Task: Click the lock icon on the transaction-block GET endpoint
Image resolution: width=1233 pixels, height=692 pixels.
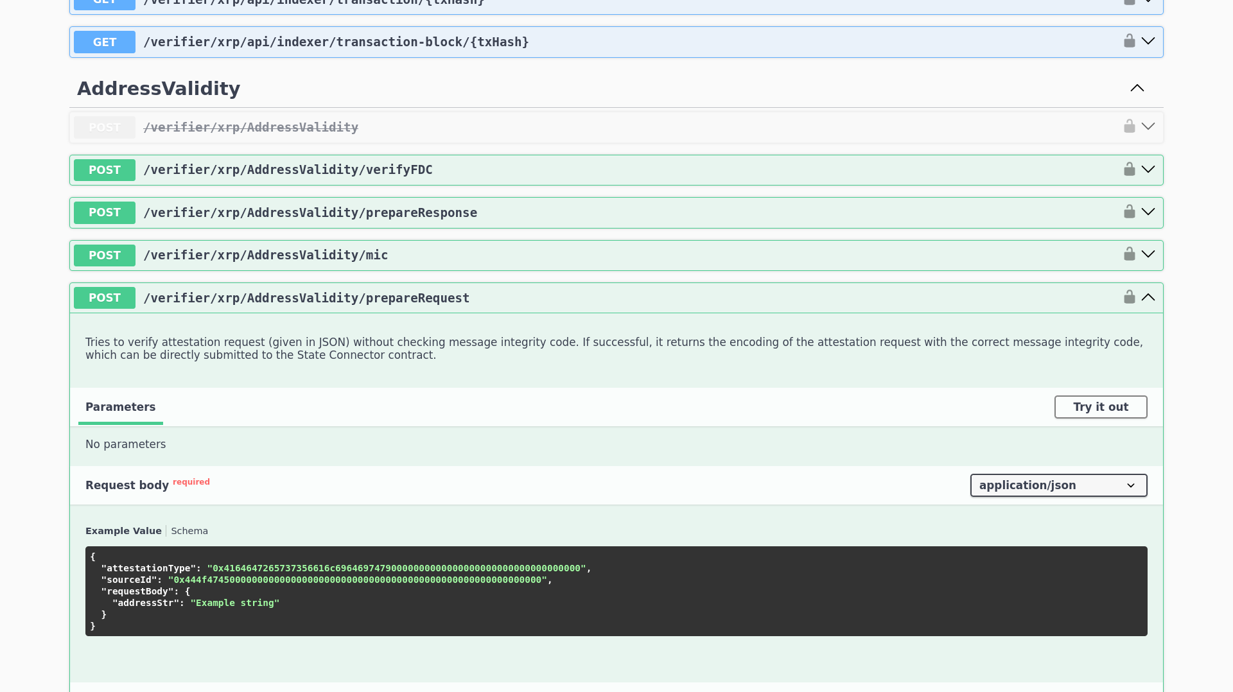Action: [x=1129, y=40]
